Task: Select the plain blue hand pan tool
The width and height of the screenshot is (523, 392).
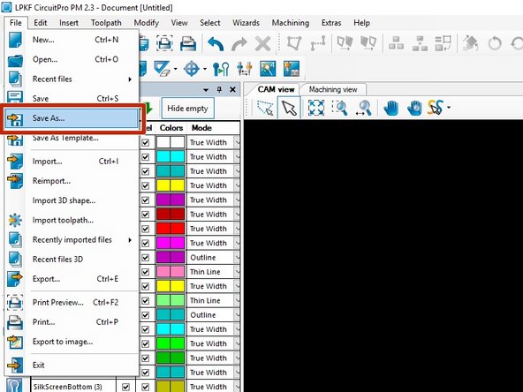Action: [390, 108]
